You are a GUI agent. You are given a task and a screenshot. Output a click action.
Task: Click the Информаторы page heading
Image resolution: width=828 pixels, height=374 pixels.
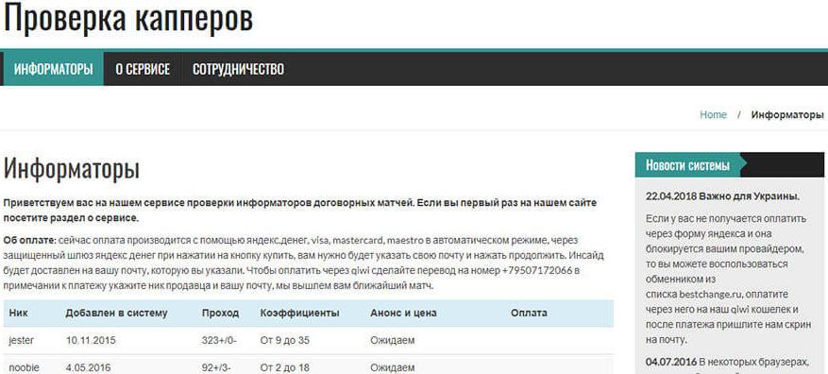pos(72,168)
